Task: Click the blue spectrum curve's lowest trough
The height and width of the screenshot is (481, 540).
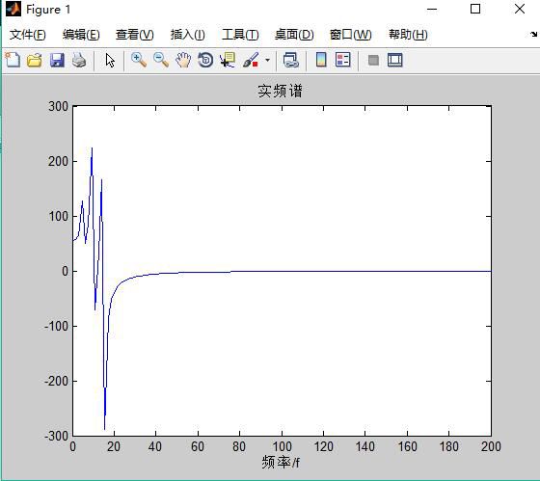Action: (105, 428)
